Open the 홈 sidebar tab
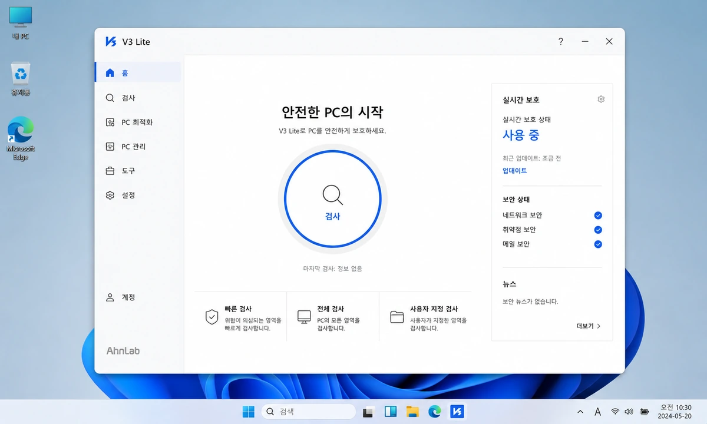Screen dimensions: 707x424 pos(138,73)
